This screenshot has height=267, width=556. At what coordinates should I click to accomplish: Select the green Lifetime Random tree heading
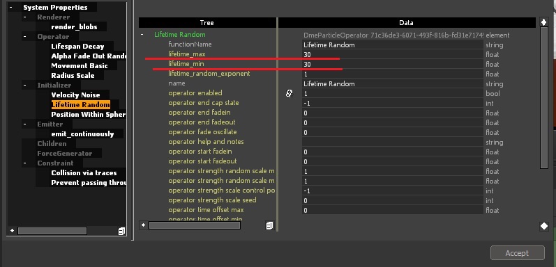(x=180, y=35)
